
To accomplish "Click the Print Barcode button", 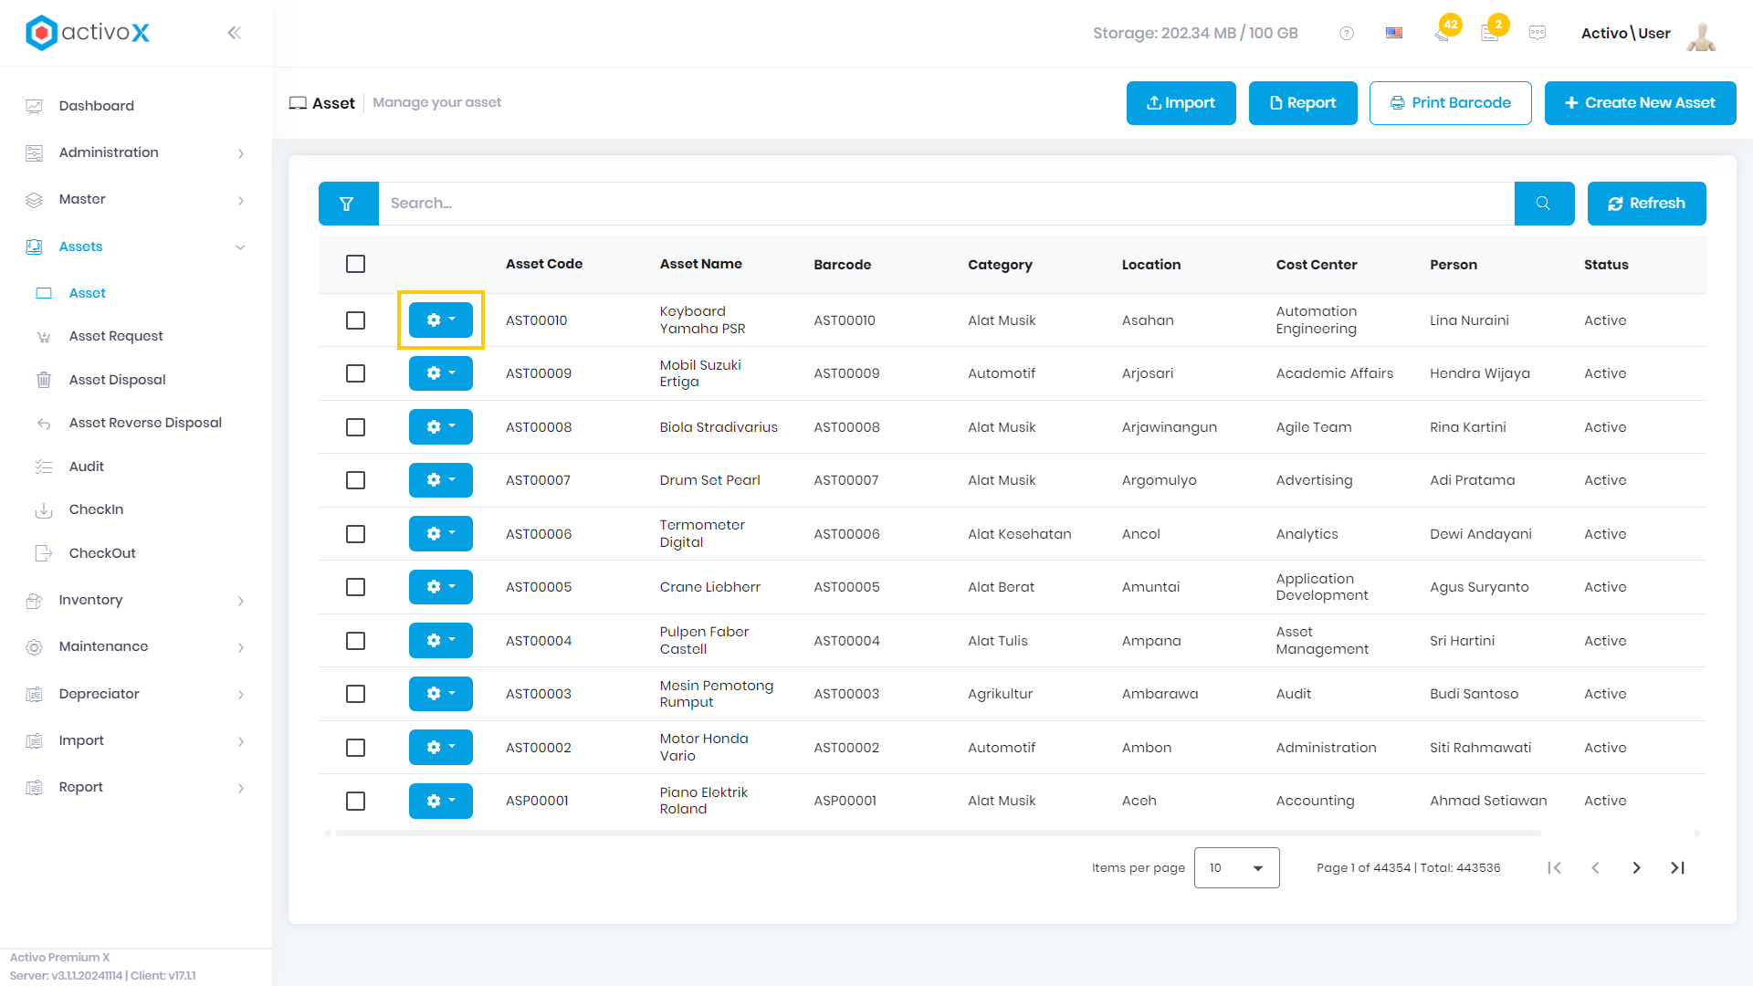I will tap(1450, 103).
